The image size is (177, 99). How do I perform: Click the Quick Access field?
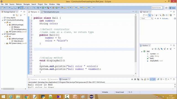pos(157,8)
